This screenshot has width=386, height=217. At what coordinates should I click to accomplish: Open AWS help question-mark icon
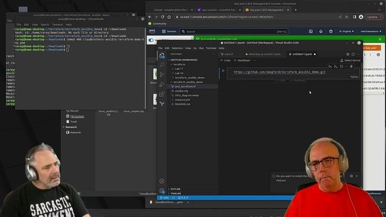point(331,31)
